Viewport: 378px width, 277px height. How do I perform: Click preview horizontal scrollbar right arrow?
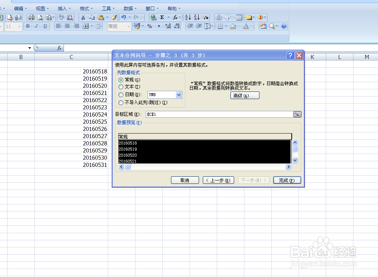click(x=288, y=167)
